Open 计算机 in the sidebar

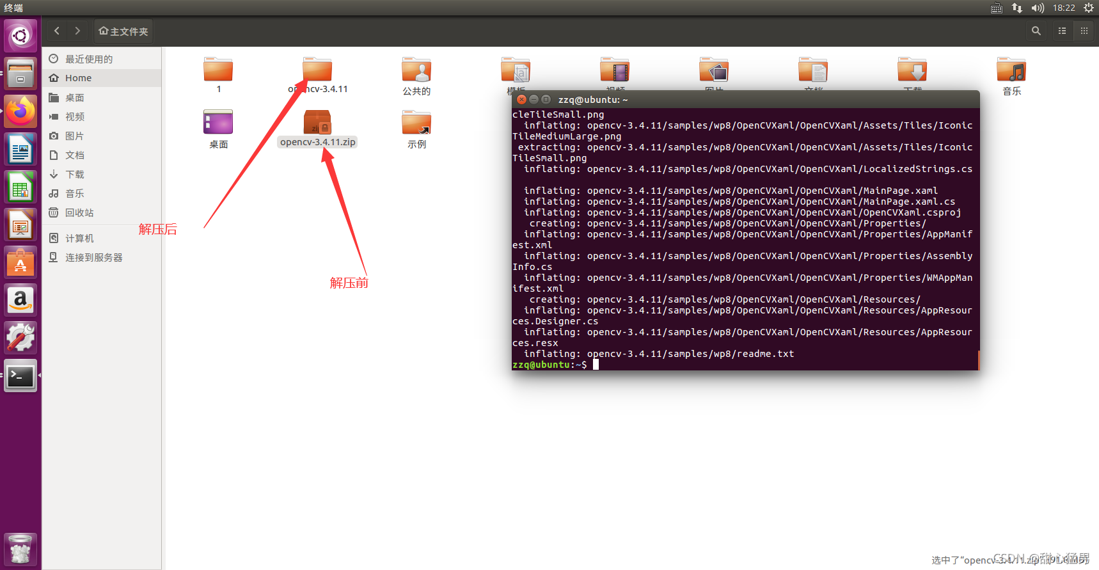102,238
